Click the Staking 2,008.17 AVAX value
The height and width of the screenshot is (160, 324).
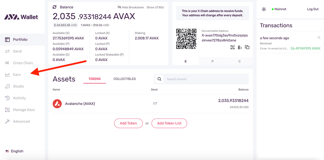coord(146,38)
